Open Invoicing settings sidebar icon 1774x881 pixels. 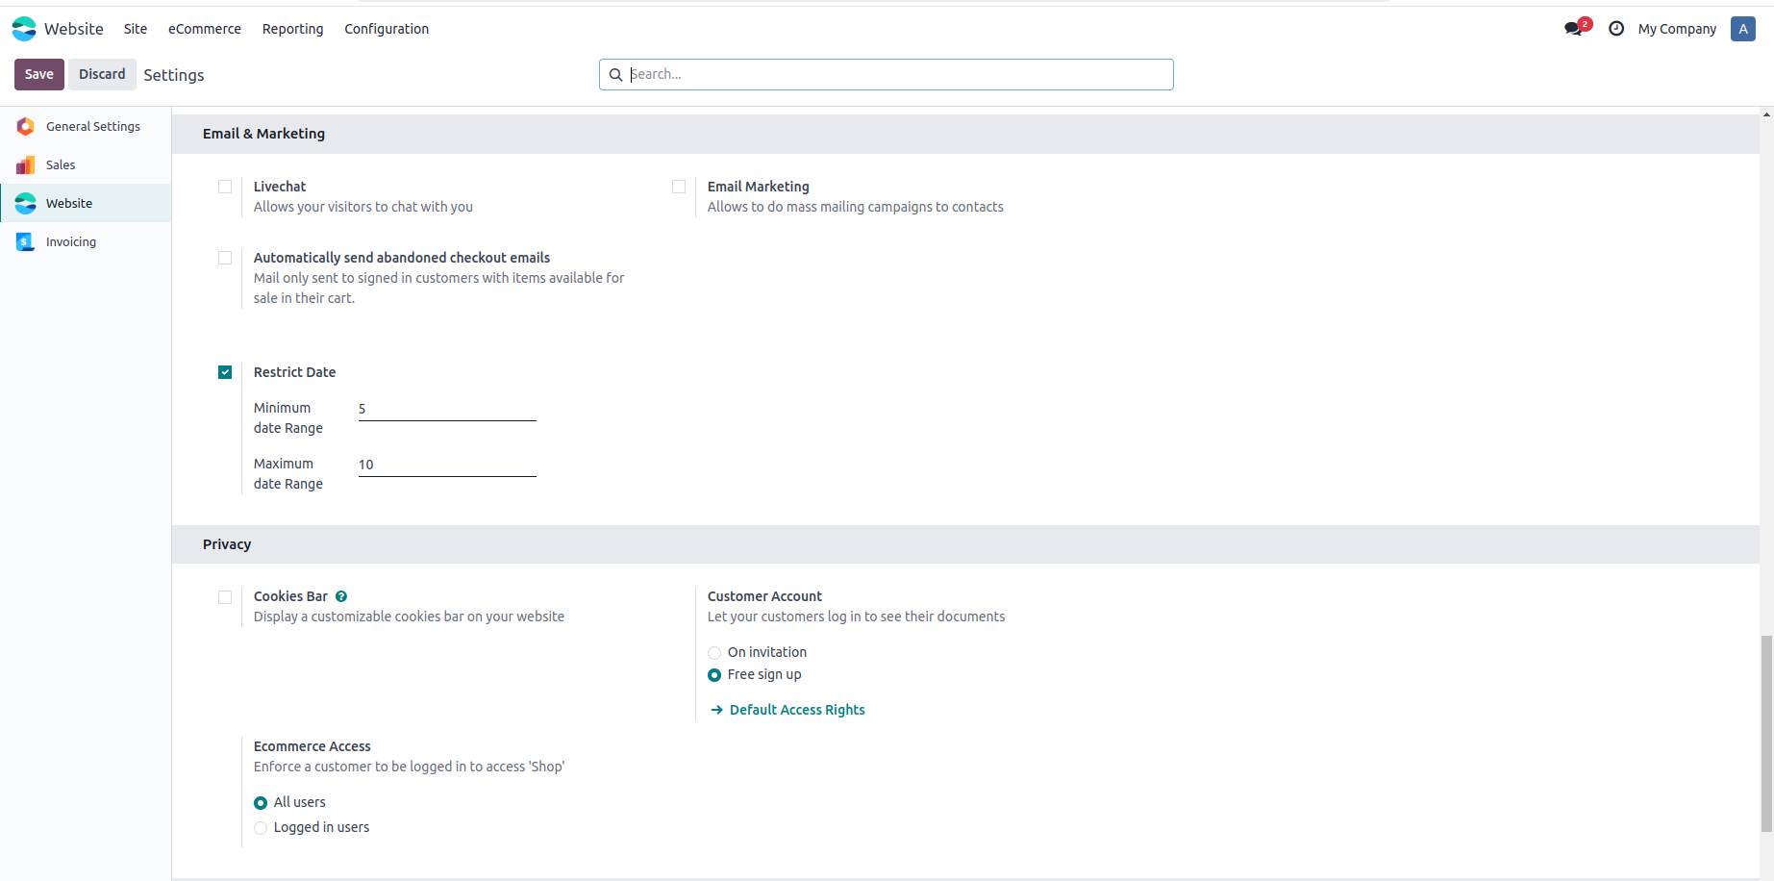click(26, 242)
